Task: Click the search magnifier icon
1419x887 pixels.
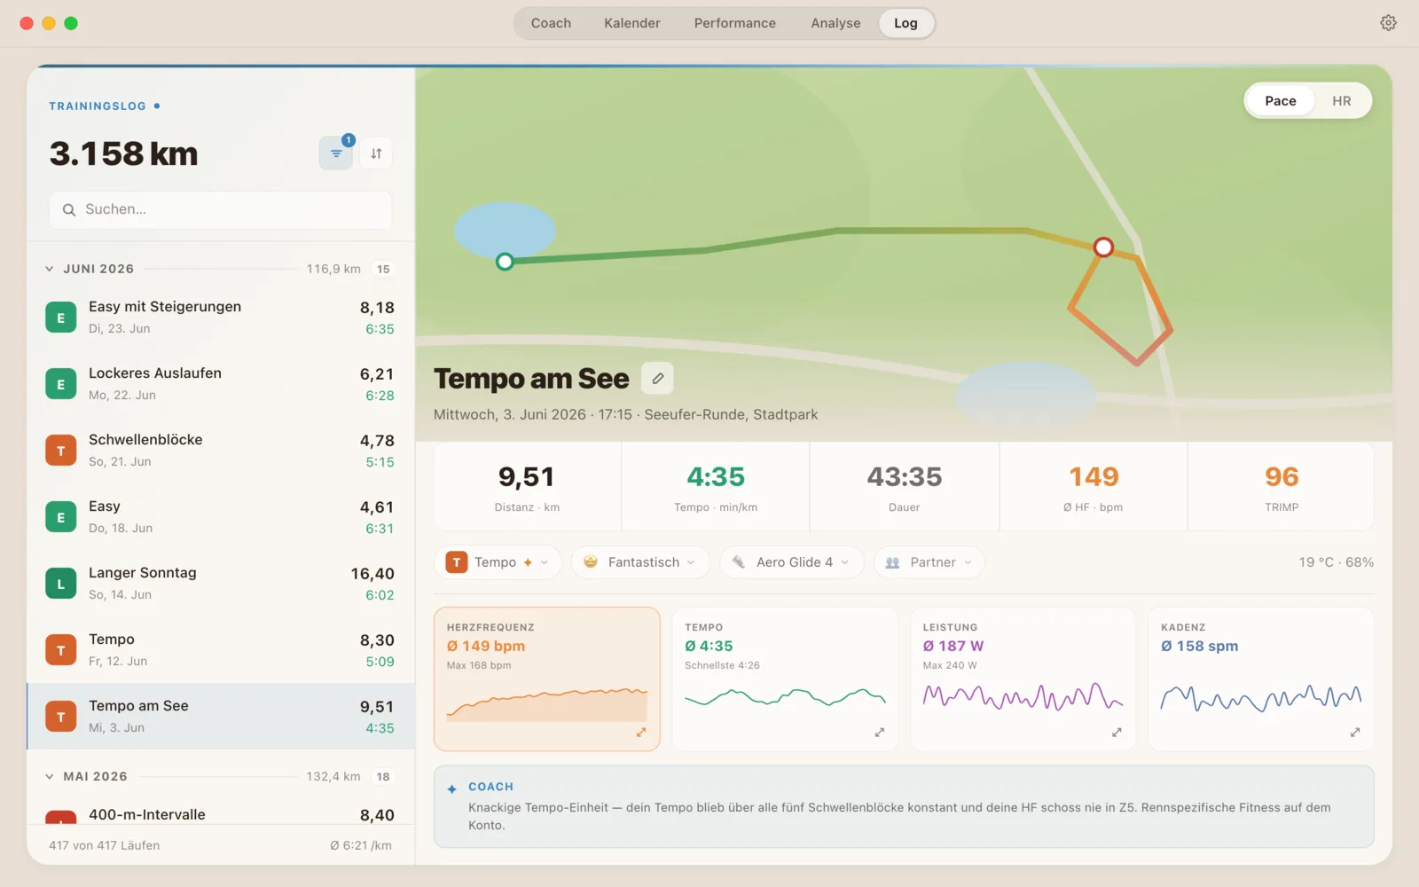Action: click(x=69, y=210)
